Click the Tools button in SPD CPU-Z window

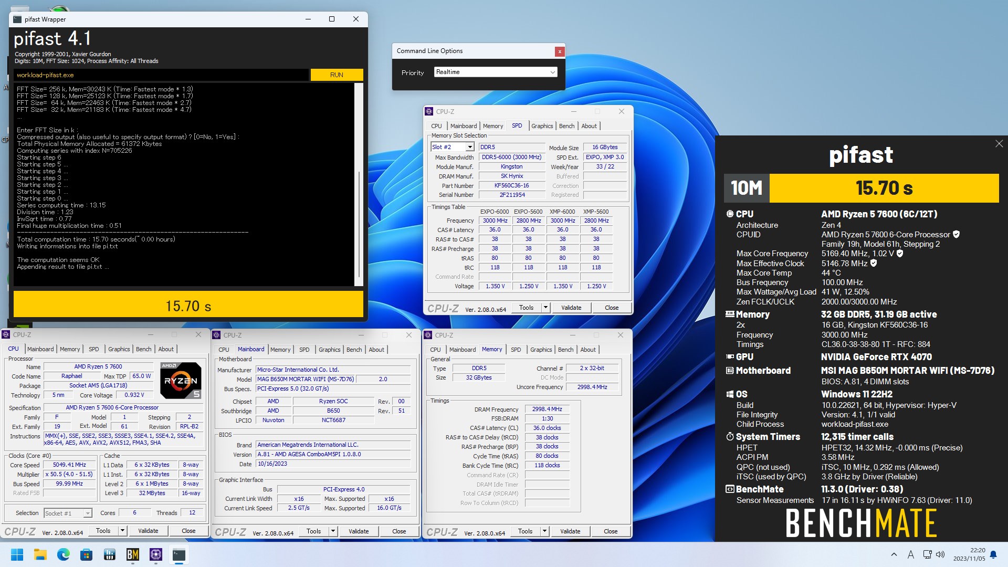526,308
